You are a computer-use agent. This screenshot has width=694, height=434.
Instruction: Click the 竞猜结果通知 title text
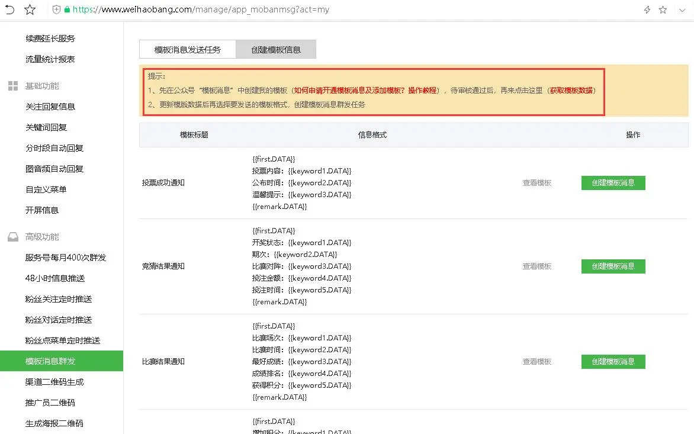163,266
